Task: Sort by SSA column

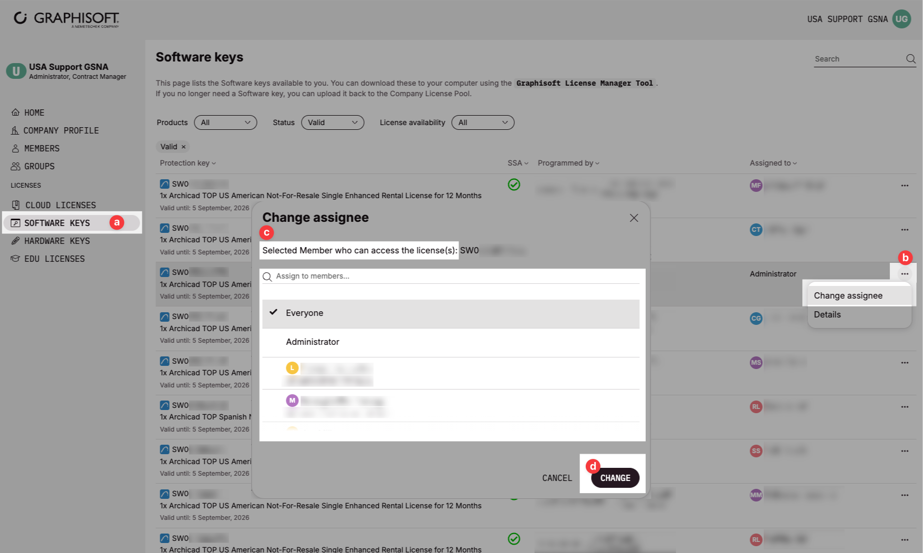Action: tap(518, 163)
